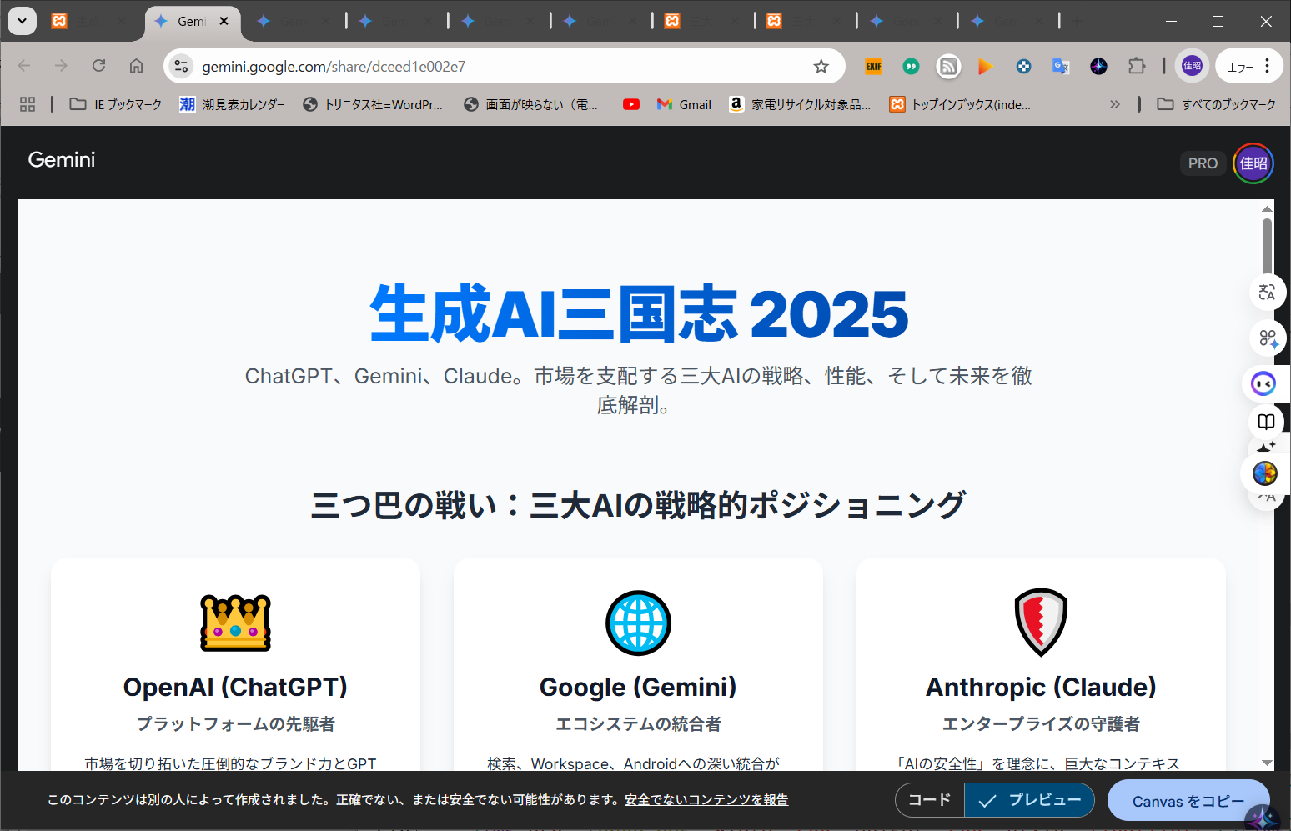Switch to the first XAMPP browser tab
Viewport: 1291px width, 831px height.
88,22
